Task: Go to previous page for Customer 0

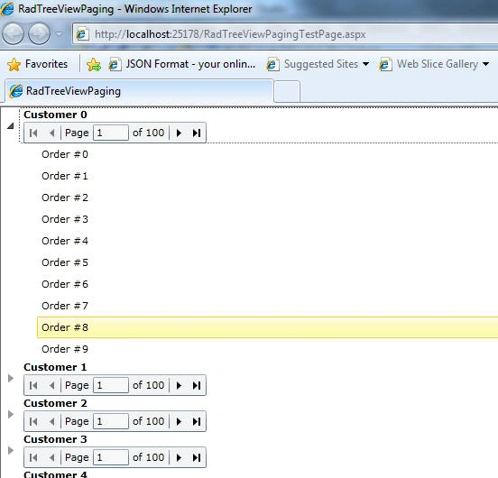Action: pyautogui.click(x=52, y=133)
